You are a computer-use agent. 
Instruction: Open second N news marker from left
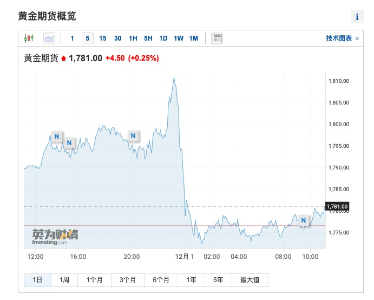pos(69,143)
